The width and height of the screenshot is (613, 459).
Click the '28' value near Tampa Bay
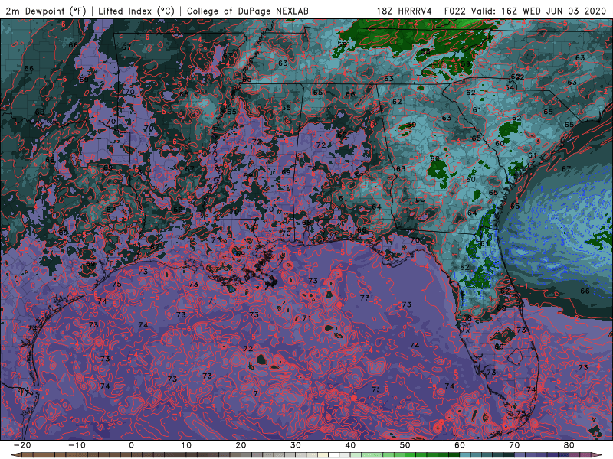[x=467, y=318]
